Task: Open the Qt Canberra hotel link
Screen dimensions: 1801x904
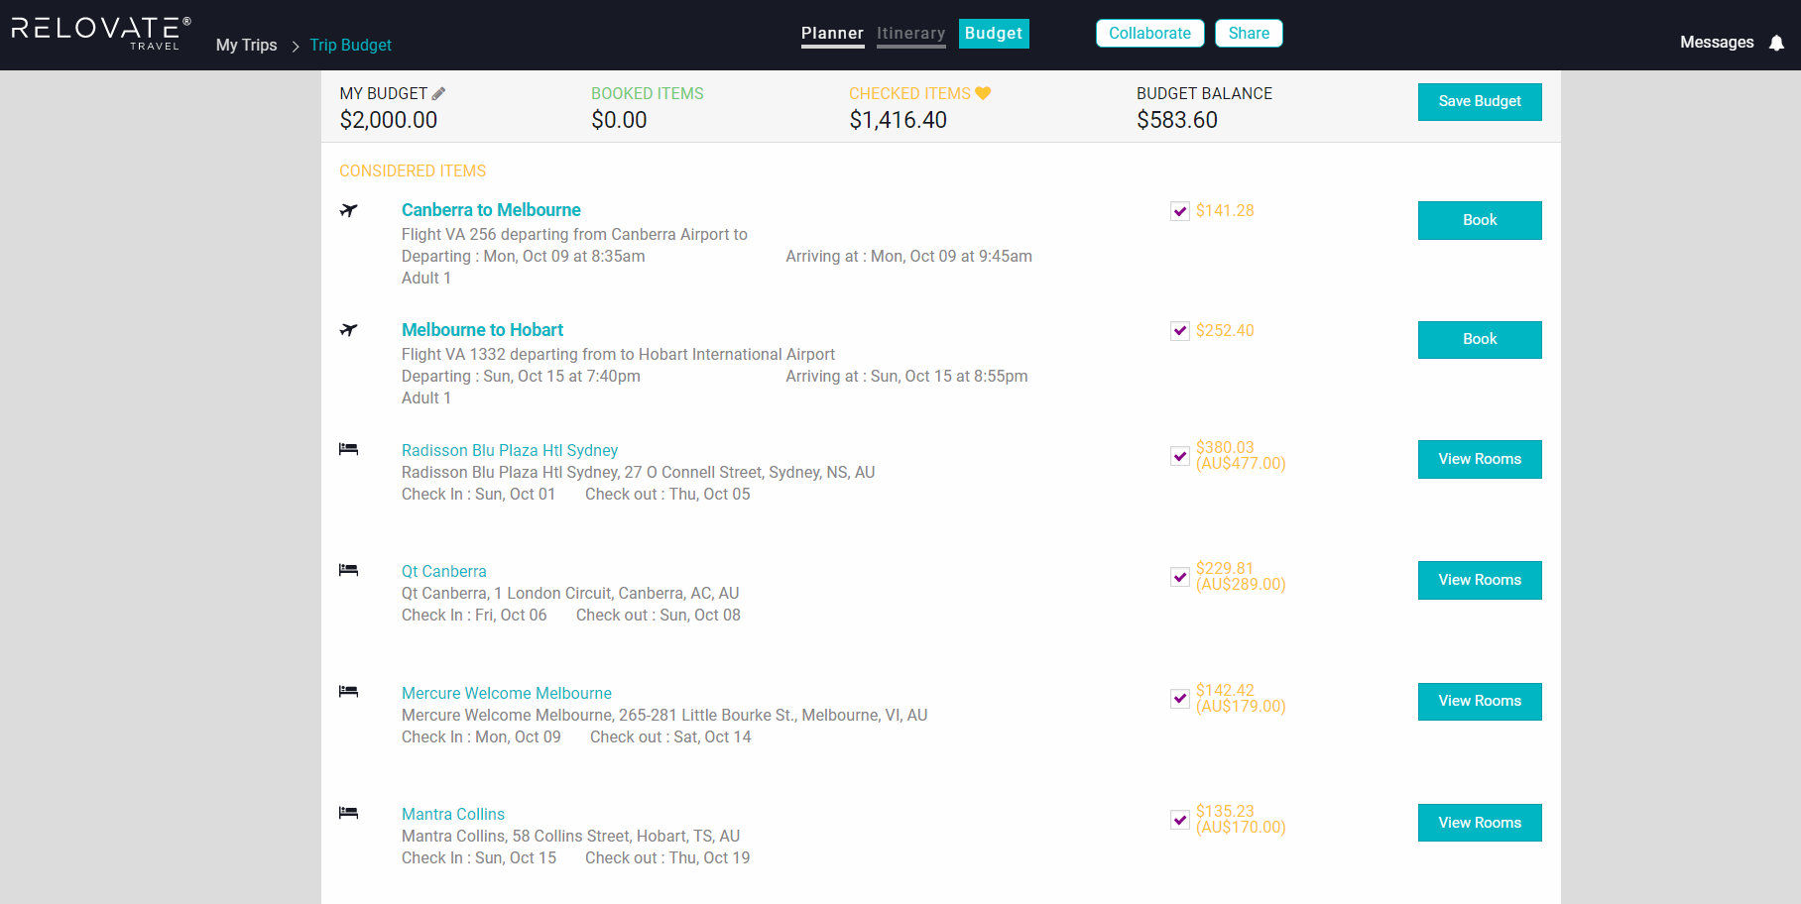Action: pyautogui.click(x=444, y=571)
